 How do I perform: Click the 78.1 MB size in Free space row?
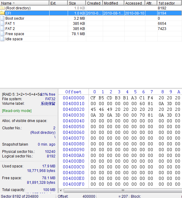(78, 34)
